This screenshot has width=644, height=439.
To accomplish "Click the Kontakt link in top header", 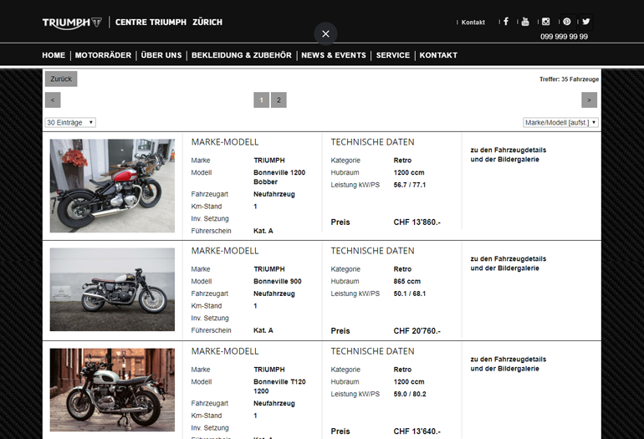I will (473, 23).
